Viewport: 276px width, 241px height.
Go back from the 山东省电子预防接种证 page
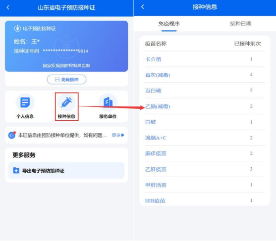pyautogui.click(x=8, y=7)
